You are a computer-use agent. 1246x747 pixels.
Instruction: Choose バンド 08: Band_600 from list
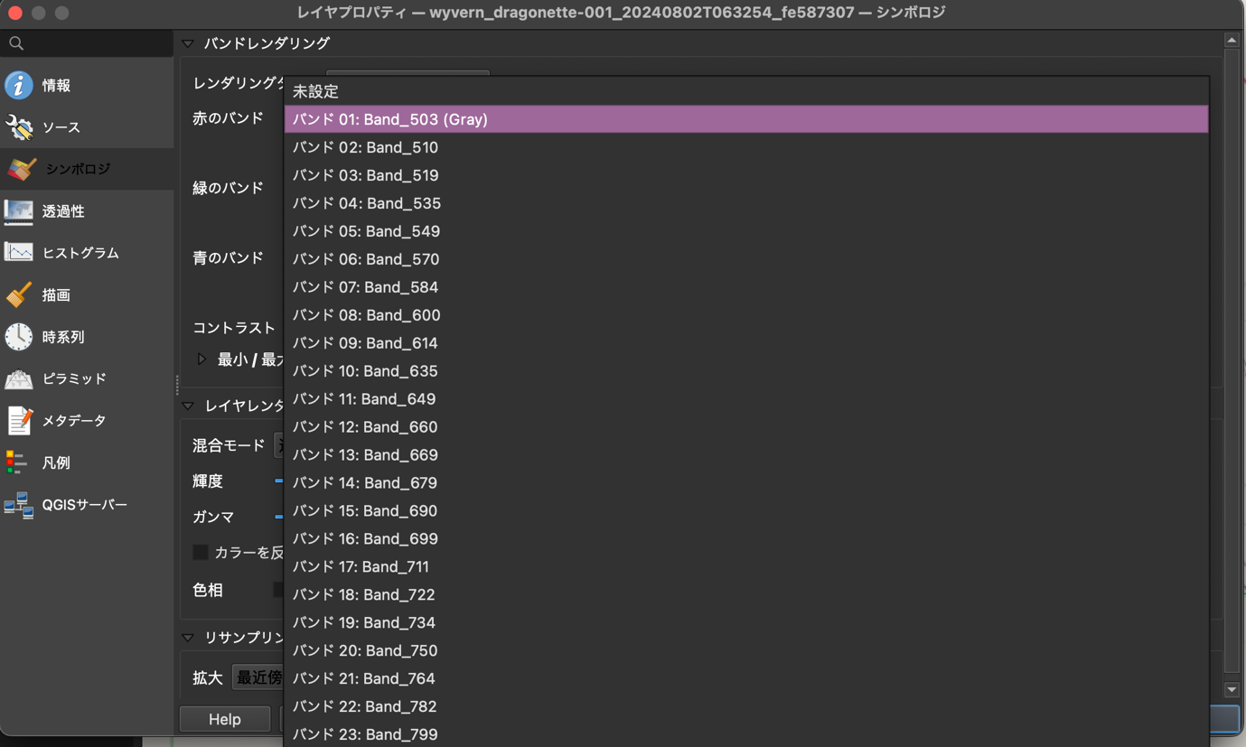[x=746, y=315]
